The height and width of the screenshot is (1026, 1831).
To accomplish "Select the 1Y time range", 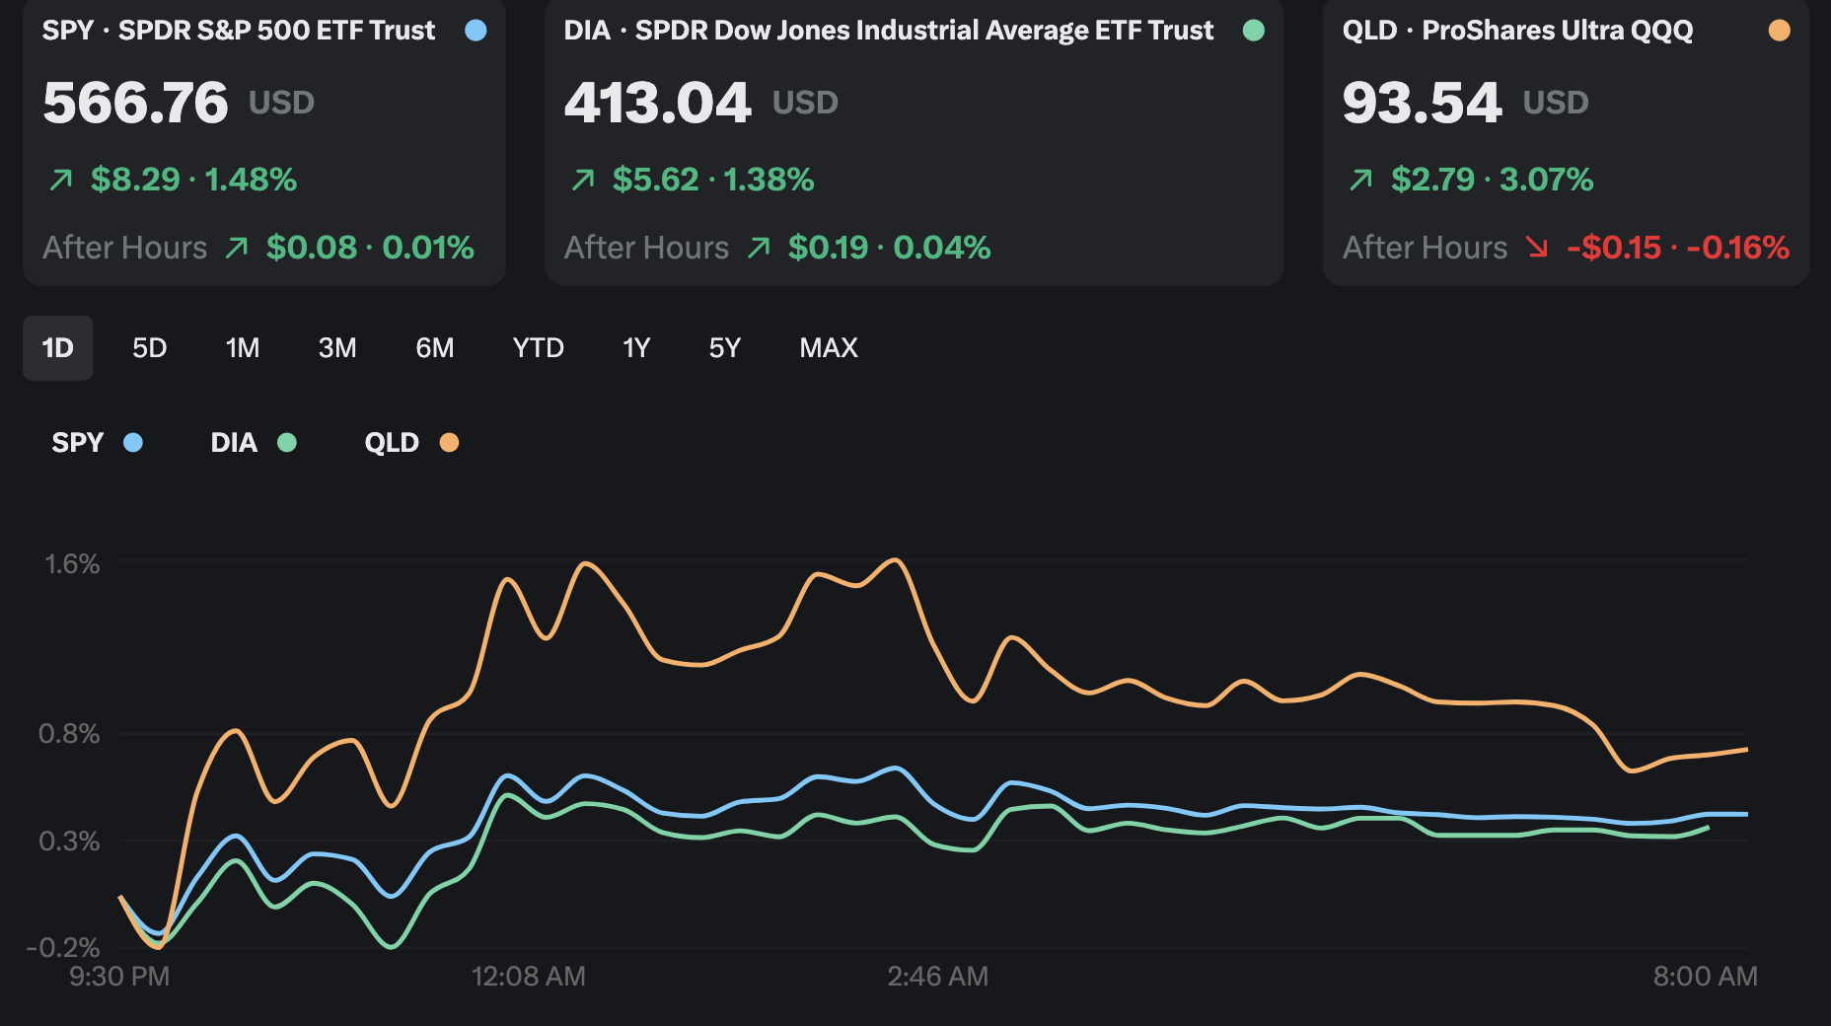I will [636, 348].
